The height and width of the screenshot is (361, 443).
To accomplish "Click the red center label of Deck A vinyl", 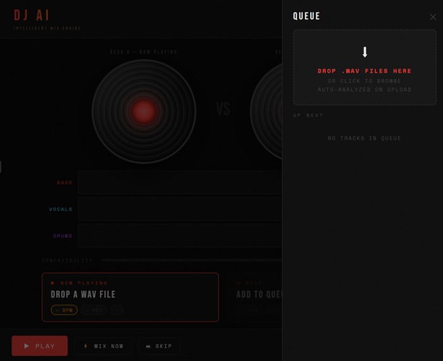I will (144, 112).
